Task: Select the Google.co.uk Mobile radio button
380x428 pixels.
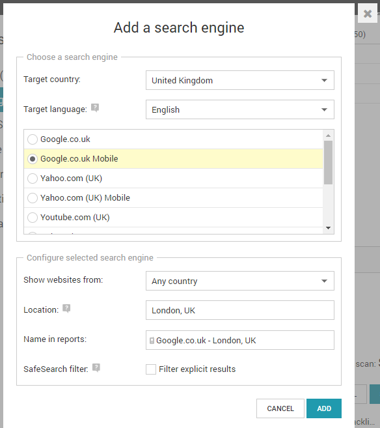Action: click(33, 159)
